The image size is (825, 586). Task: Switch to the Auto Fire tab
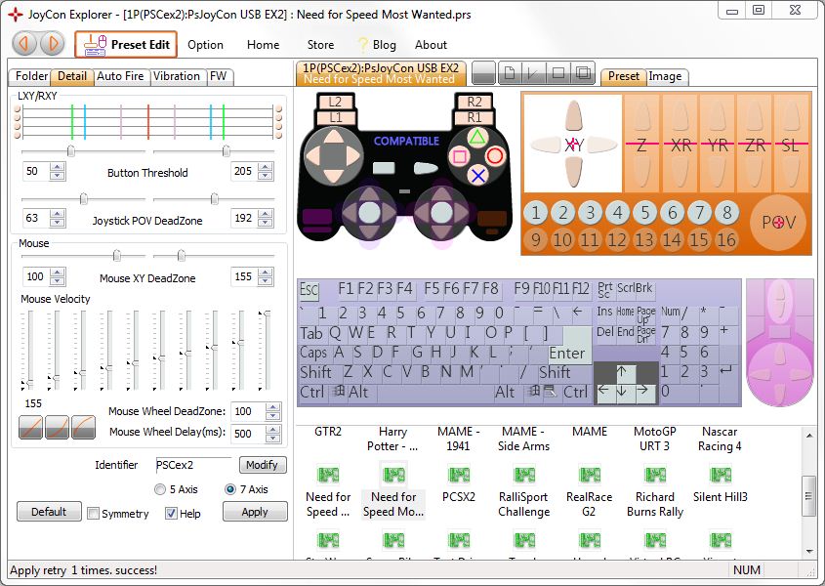coord(120,76)
